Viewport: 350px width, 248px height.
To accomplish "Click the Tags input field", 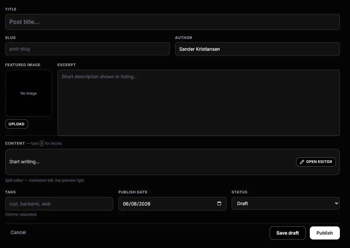I will (x=59, y=204).
